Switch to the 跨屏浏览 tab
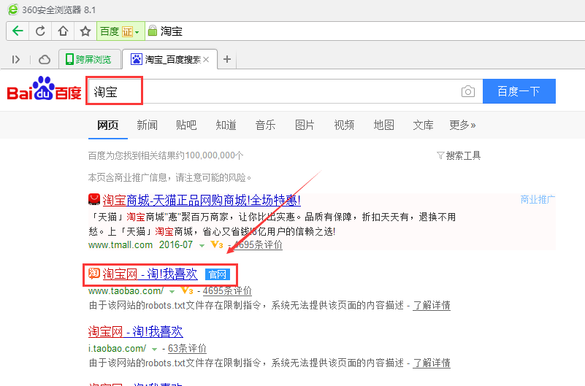 tap(90, 59)
